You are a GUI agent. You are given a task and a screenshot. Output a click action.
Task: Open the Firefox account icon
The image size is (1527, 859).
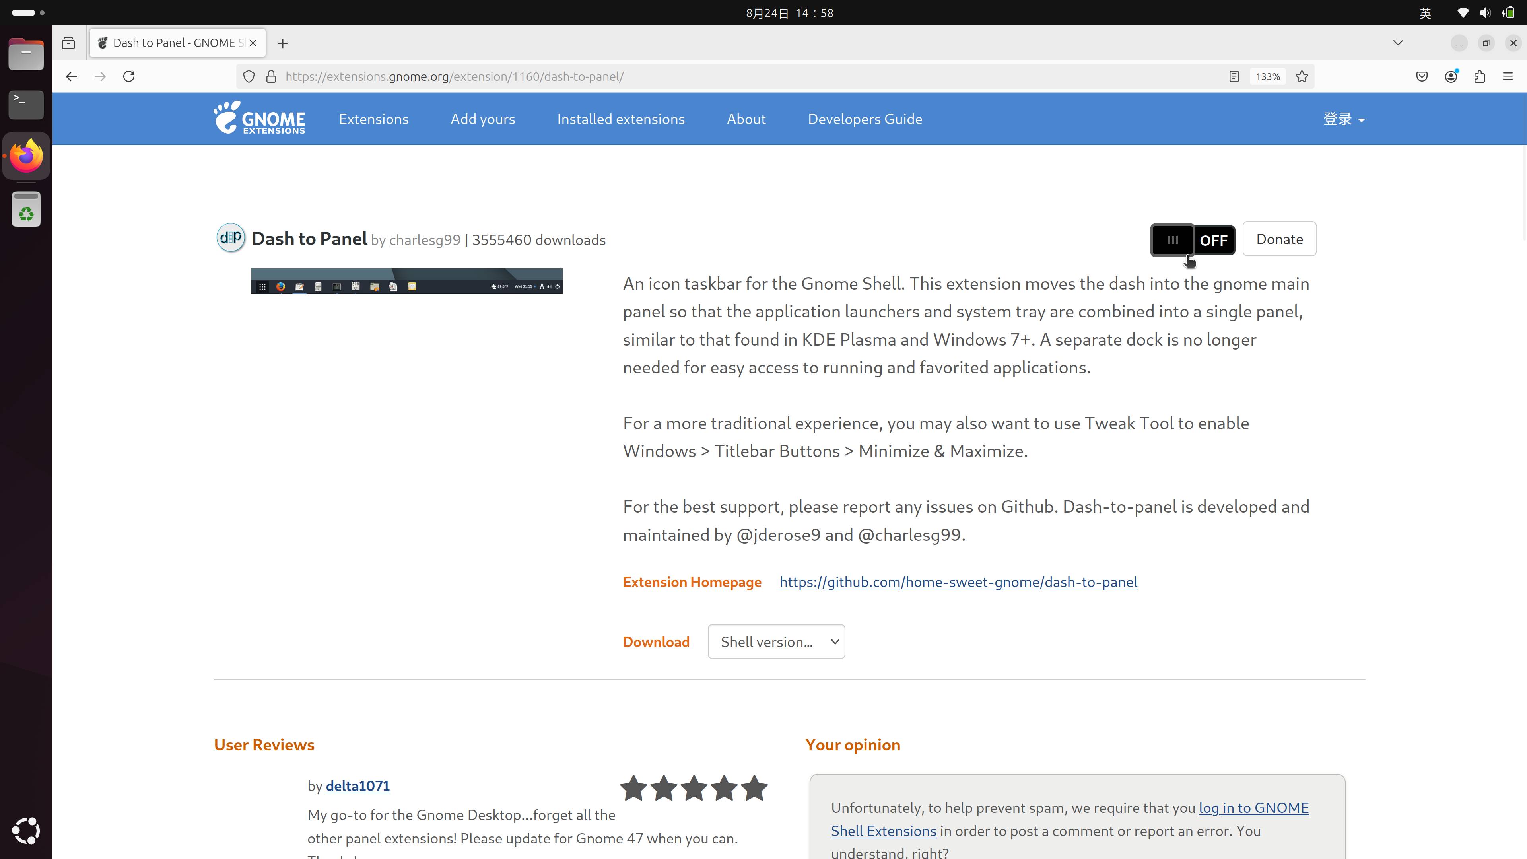click(1451, 76)
